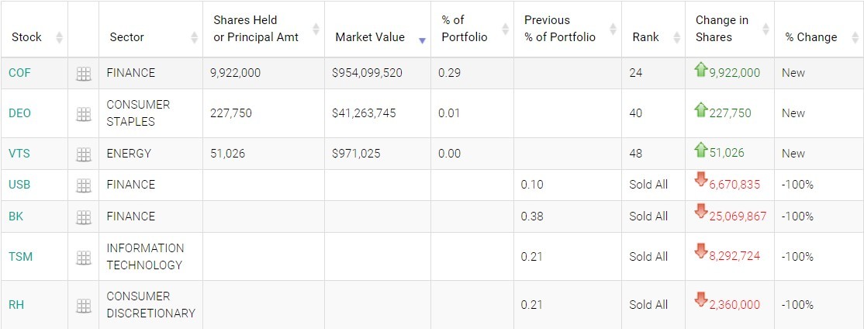The width and height of the screenshot is (864, 329).
Task: Open the DEO stock link
Action: 19,113
